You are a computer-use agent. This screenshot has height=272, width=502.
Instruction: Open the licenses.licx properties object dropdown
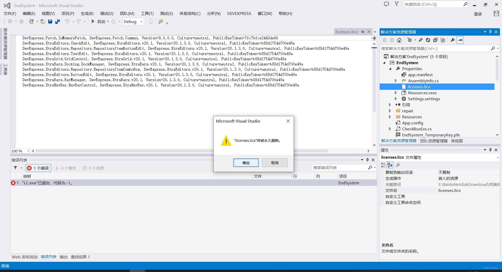pos(498,157)
